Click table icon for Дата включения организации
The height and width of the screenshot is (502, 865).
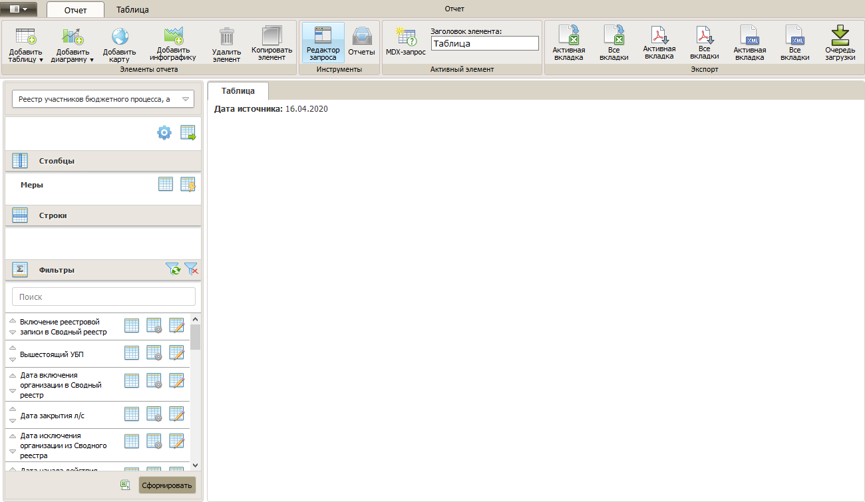coord(132,380)
